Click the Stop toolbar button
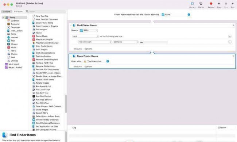Image resolution: width=237 pixels, height=142 pixels. click(226, 5)
